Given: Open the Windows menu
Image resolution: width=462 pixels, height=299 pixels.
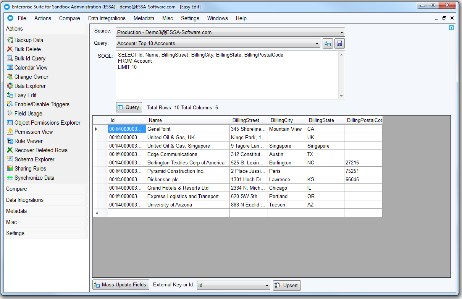Looking at the screenshot, I should tap(218, 18).
